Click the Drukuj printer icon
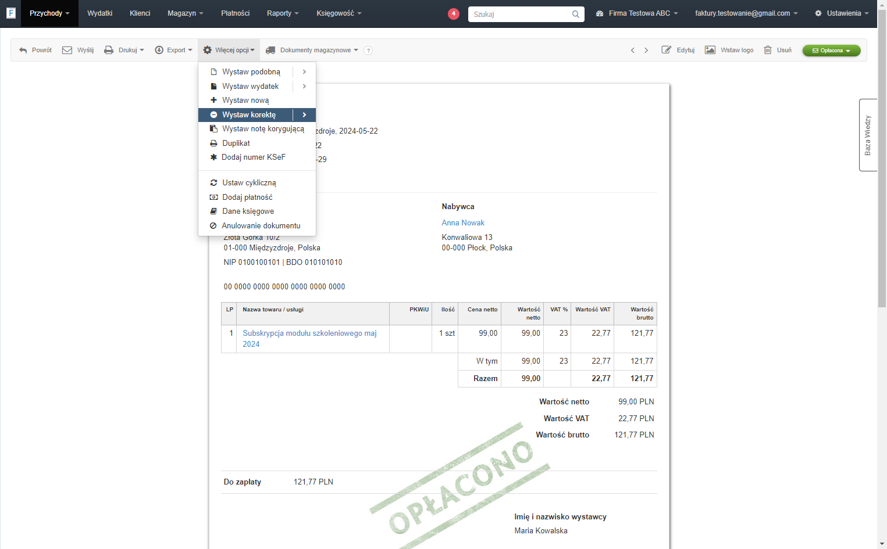 (109, 51)
